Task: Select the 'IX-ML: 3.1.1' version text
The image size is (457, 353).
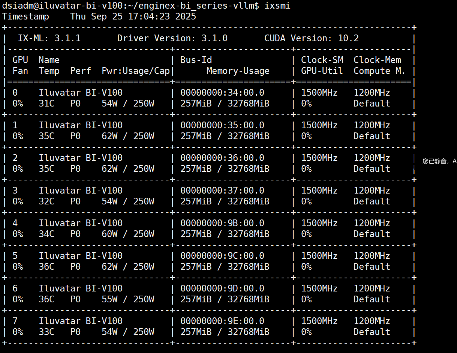Action: pyautogui.click(x=49, y=38)
